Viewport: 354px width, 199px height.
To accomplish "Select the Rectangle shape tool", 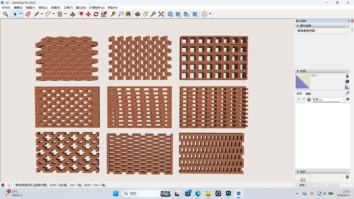I will [x=60, y=14].
